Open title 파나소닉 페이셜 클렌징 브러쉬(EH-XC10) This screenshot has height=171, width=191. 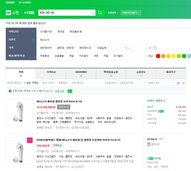(x=59, y=101)
